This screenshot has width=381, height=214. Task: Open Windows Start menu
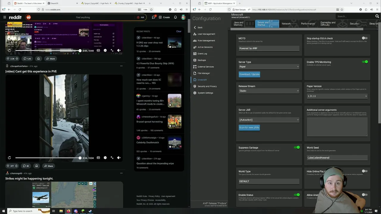[x=3, y=211]
